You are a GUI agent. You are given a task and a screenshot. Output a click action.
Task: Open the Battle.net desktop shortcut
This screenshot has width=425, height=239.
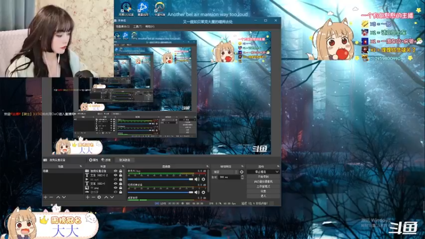(x=143, y=8)
